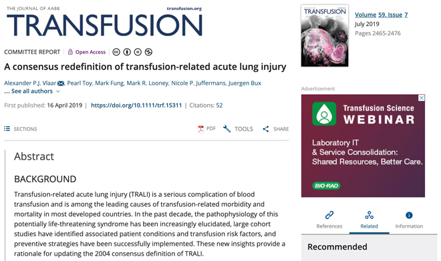Click the email envelope icon beside Alexander Vlaar
This screenshot has height=261, width=441.
tap(61, 83)
